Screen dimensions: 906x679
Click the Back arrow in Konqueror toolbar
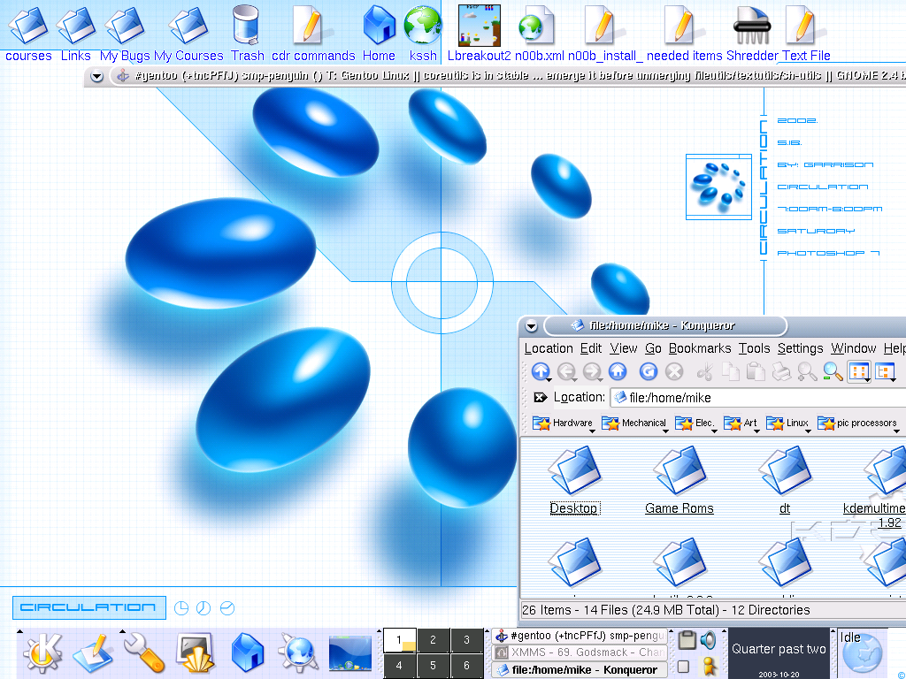pyautogui.click(x=566, y=371)
